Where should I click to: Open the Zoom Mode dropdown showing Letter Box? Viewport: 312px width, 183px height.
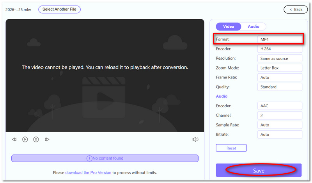click(x=280, y=68)
